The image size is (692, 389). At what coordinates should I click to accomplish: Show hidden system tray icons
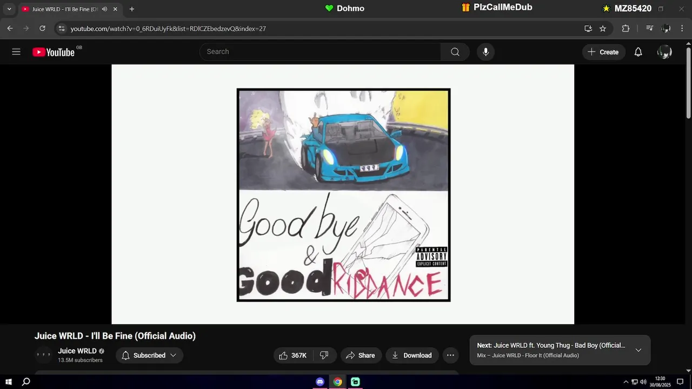(626, 382)
